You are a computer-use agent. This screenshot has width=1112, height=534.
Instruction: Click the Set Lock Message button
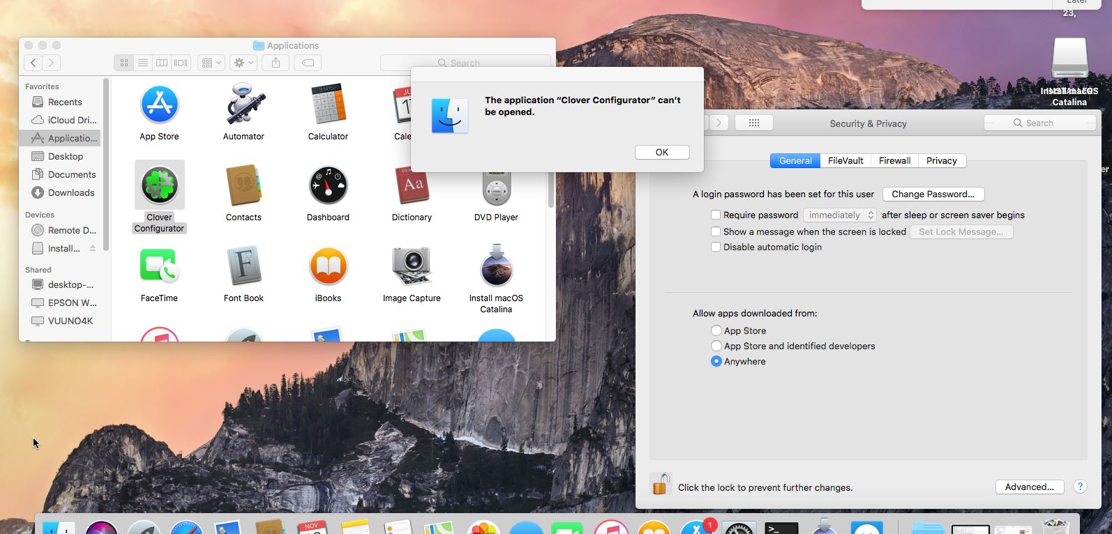[x=961, y=231]
